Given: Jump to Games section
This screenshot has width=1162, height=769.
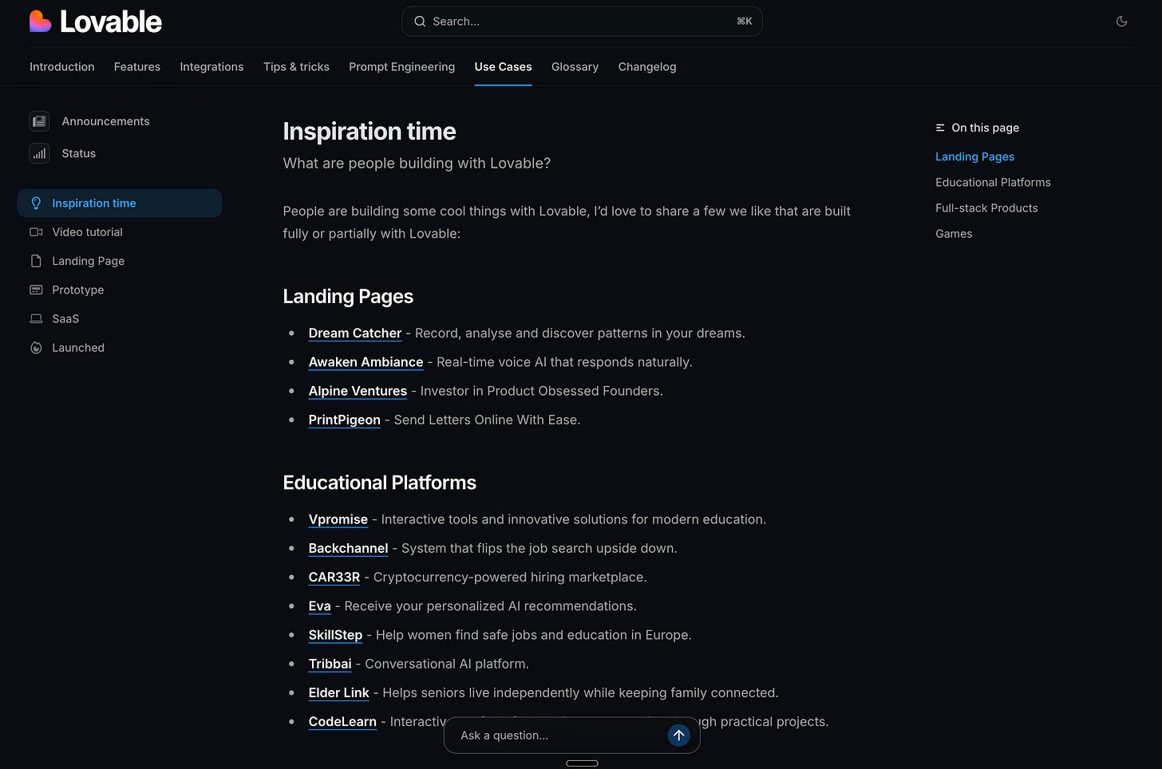Looking at the screenshot, I should (x=954, y=234).
